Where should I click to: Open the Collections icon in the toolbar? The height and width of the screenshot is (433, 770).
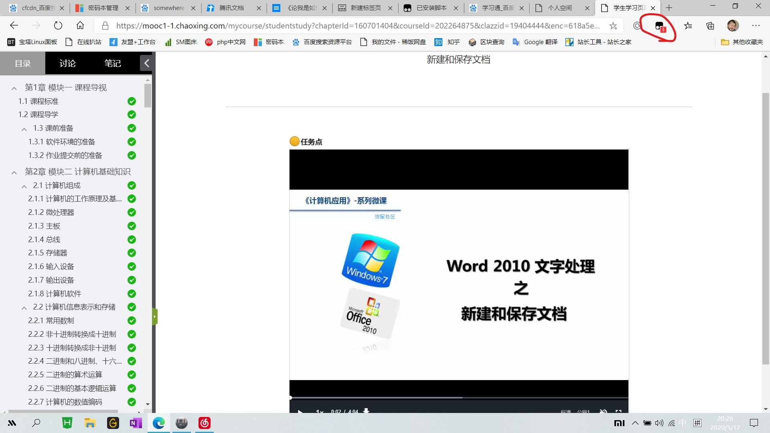tap(710, 26)
